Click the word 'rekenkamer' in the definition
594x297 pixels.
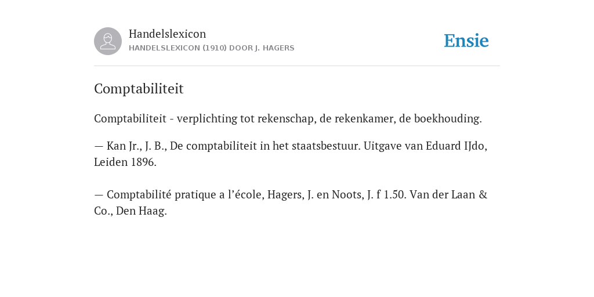click(364, 118)
